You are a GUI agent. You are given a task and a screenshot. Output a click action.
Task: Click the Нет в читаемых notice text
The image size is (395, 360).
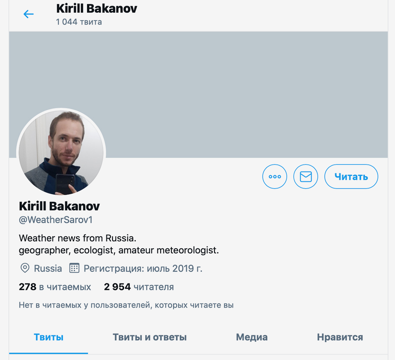[126, 305]
